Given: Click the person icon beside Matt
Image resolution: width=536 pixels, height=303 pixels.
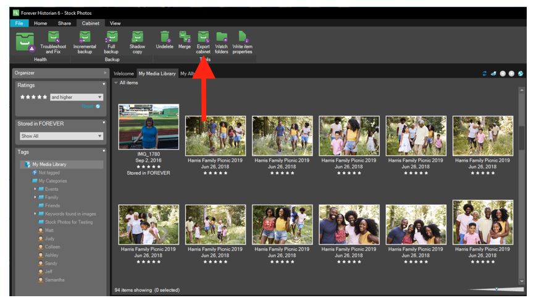Looking at the screenshot, I should [41, 230].
